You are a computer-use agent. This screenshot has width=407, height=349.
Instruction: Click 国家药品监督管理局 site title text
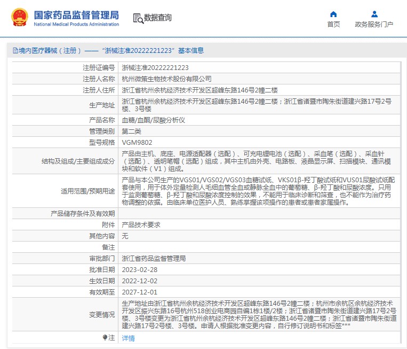[x=76, y=15]
